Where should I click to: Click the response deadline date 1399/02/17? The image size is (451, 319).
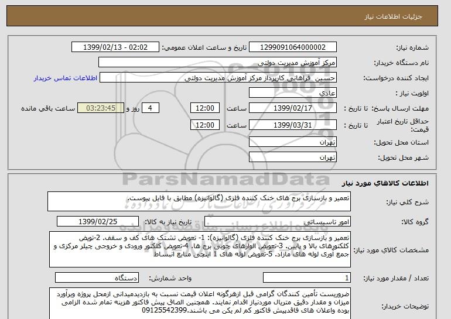[292, 108]
